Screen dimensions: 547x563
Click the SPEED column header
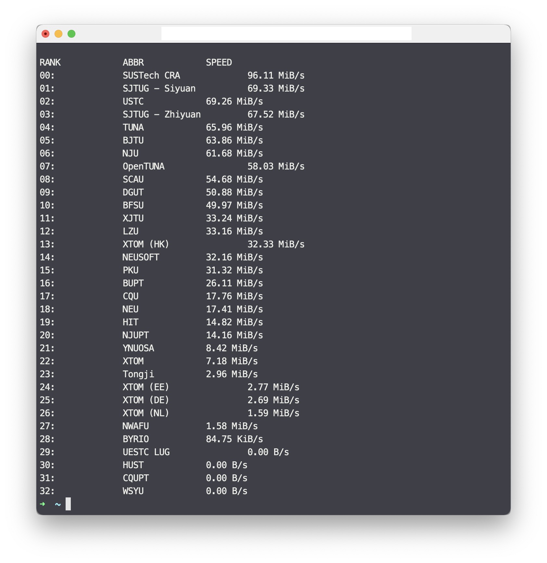219,62
